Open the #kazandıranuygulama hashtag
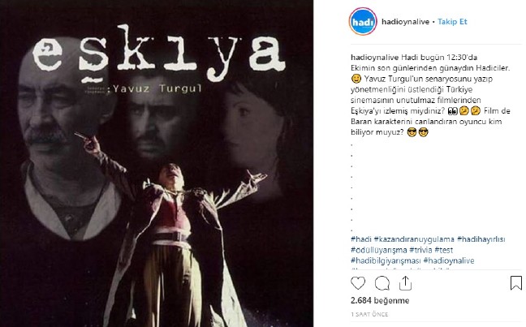 (x=414, y=239)
